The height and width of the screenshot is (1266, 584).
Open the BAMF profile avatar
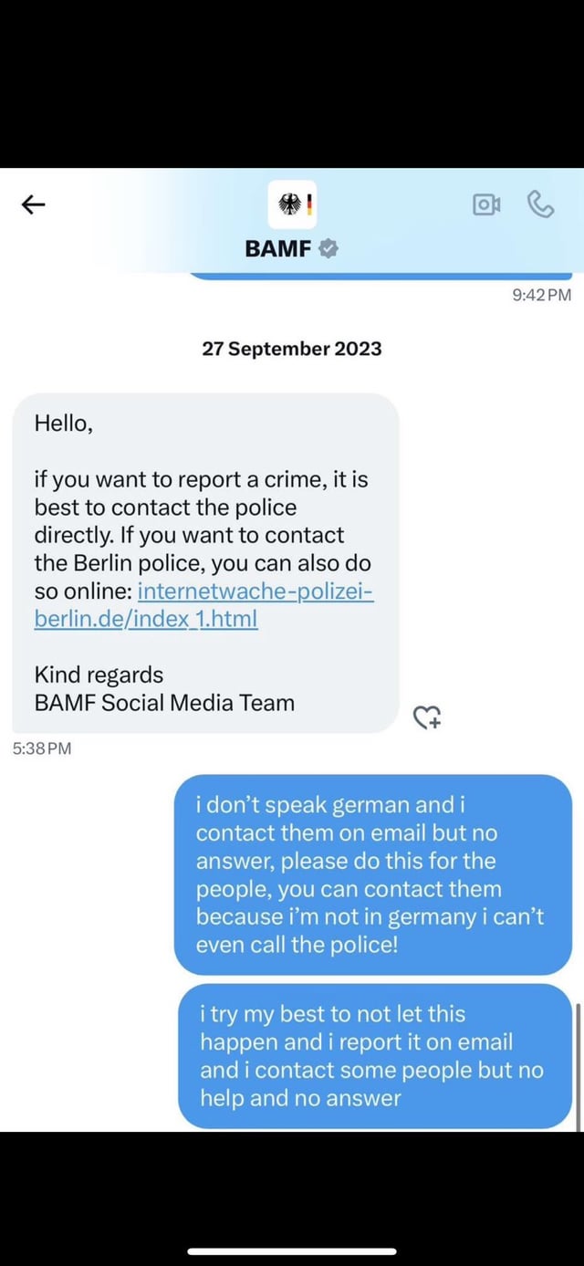293,205
